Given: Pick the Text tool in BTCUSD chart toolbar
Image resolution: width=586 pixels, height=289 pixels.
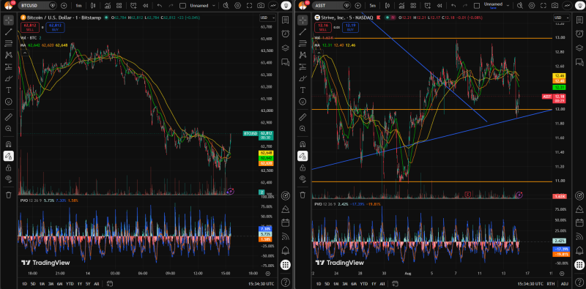Looking at the screenshot, I should coord(8,90).
